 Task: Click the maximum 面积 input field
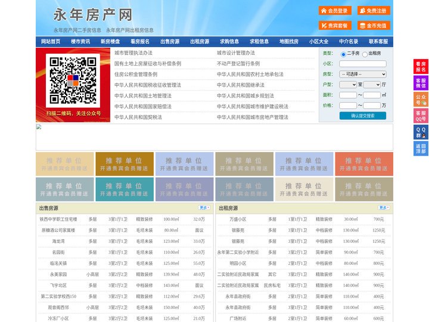tap(372, 95)
